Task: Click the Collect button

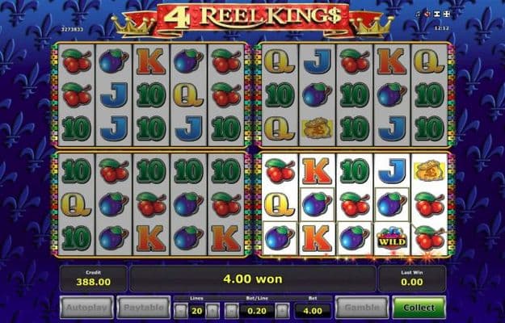Action: (419, 308)
